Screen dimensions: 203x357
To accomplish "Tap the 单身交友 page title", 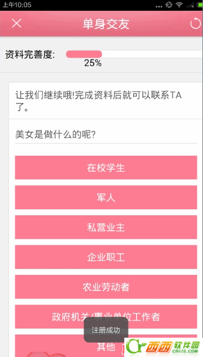I will [x=106, y=24].
